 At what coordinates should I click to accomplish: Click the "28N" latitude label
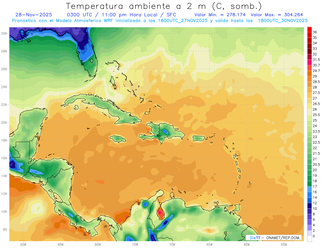(5, 51)
